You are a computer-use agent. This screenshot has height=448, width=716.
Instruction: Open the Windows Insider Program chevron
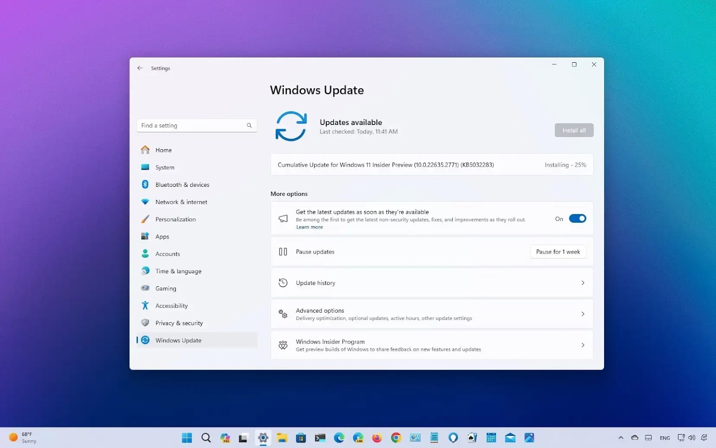click(x=583, y=345)
